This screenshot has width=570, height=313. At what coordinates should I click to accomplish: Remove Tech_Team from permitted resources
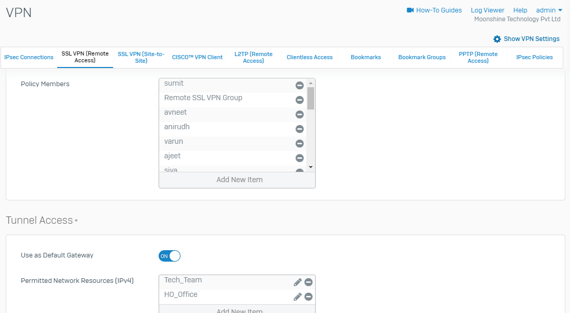pyautogui.click(x=308, y=282)
